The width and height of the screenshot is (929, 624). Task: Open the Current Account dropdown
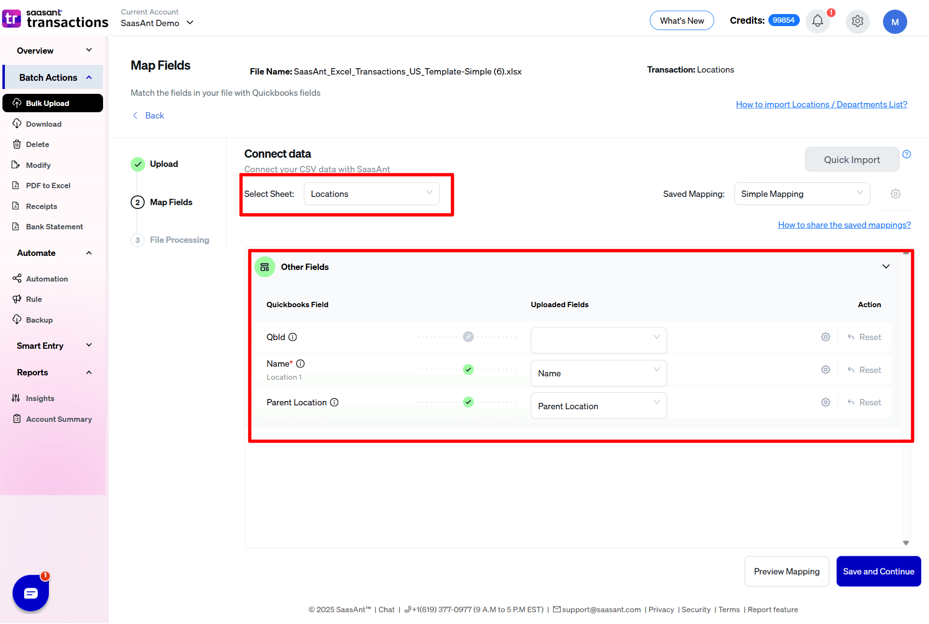click(x=157, y=23)
